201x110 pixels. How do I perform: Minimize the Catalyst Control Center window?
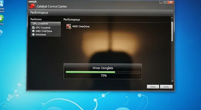pos(161,2)
